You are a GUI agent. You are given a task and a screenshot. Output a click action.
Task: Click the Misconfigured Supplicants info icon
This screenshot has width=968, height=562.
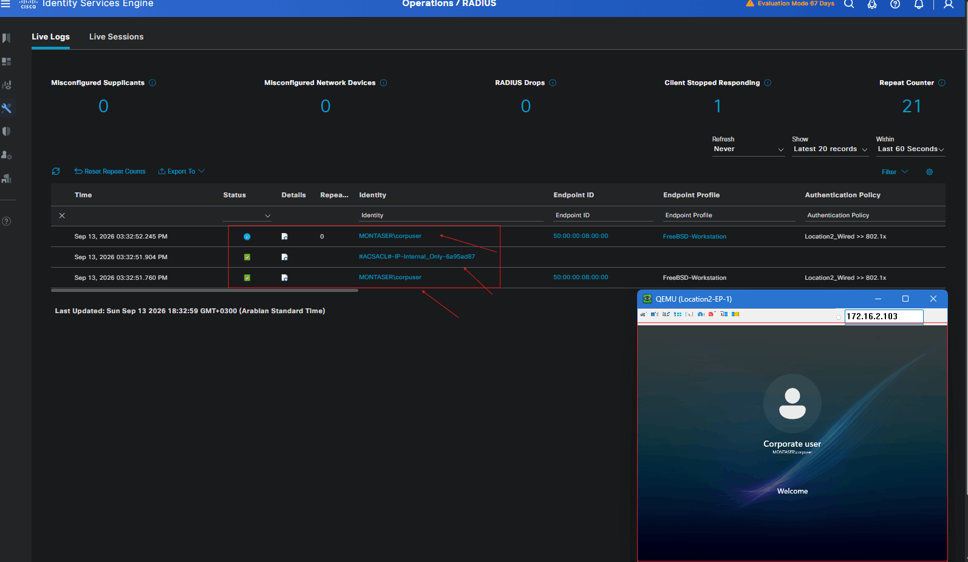click(x=152, y=83)
